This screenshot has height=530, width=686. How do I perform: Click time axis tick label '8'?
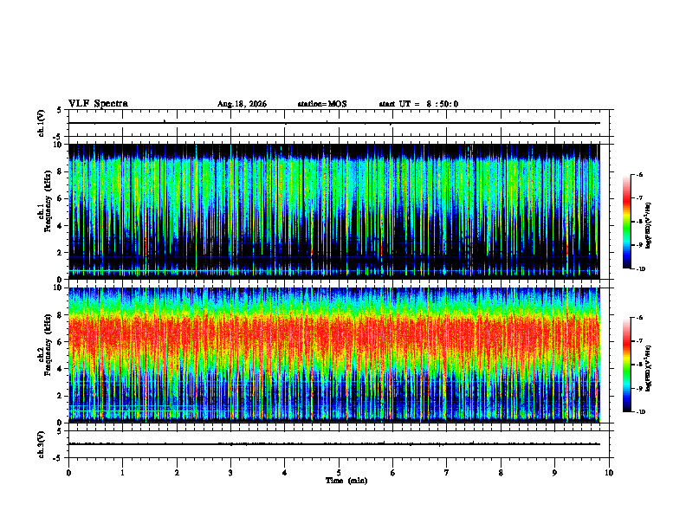coord(501,473)
